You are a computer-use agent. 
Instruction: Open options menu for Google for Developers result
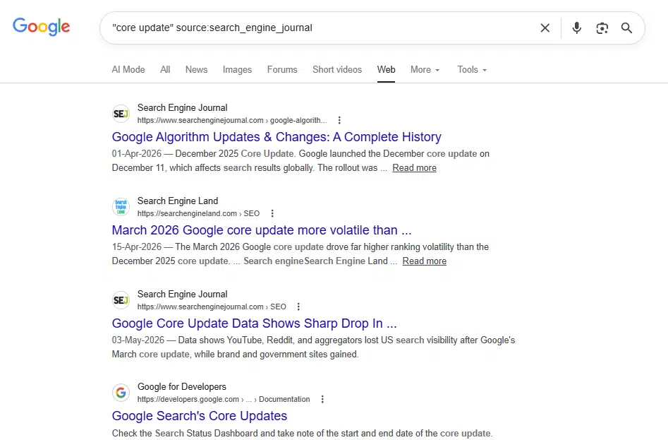(x=322, y=399)
